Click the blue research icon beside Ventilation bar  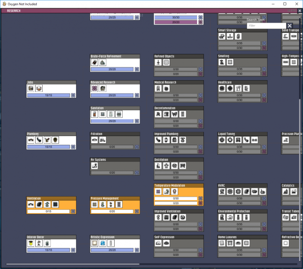(73, 211)
